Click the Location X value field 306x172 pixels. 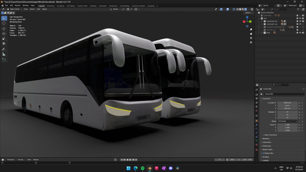[288, 103]
